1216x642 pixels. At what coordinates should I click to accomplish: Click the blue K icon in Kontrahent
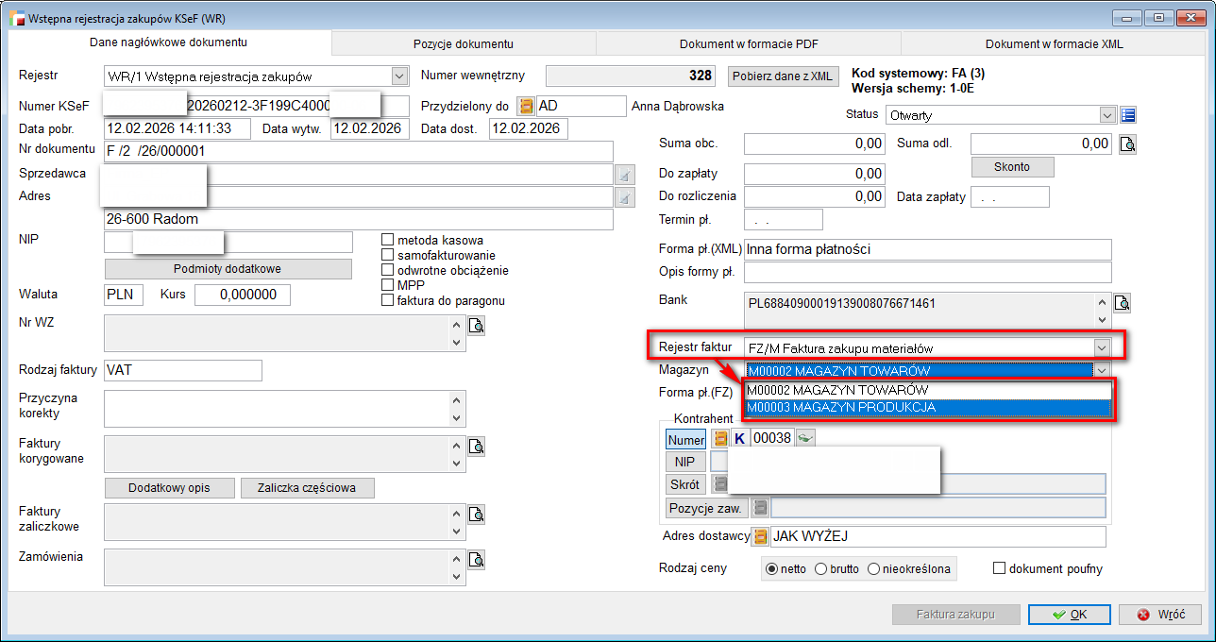click(739, 439)
